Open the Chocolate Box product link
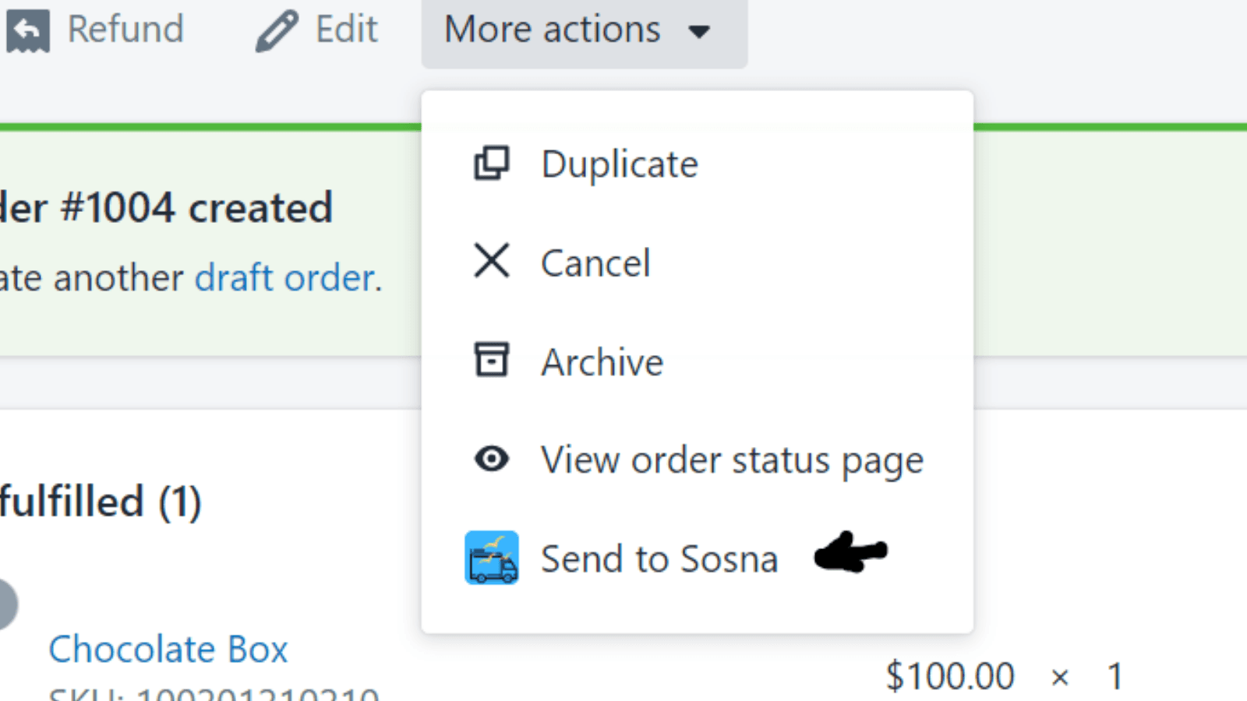Viewport: 1247px width, 701px height. point(169,647)
